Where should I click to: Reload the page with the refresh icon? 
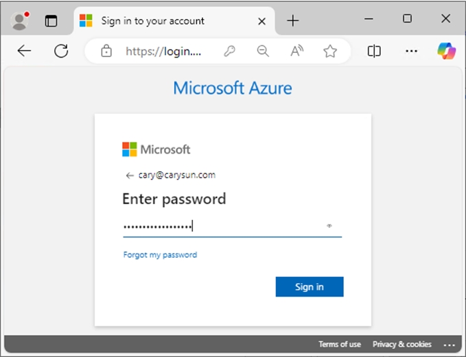(x=61, y=51)
